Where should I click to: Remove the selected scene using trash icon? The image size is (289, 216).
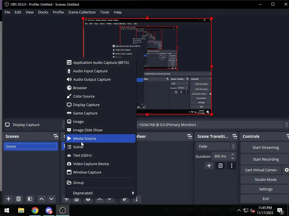(x=18, y=199)
